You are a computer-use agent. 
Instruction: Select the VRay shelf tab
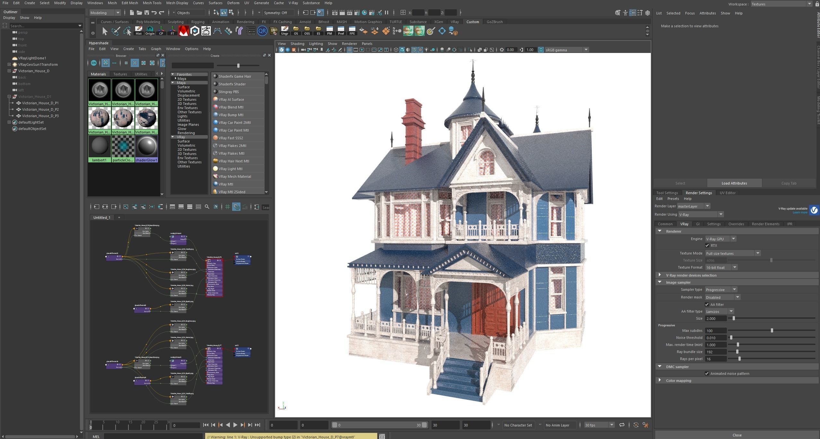(x=454, y=22)
